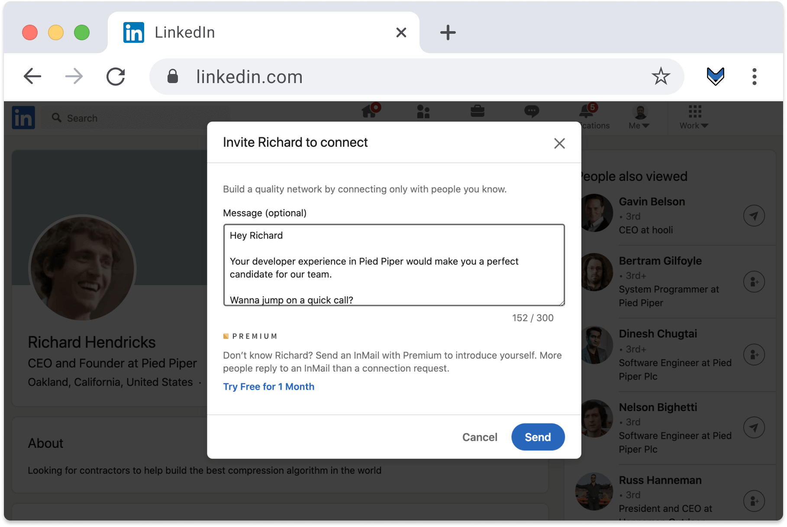787x527 pixels.
Task: Bookmark the page with the star icon
Action: coord(661,77)
